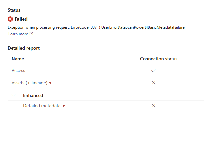This screenshot has width=212, height=148.
Task: Click the external link icon beside Learn more
Action: 31,34
